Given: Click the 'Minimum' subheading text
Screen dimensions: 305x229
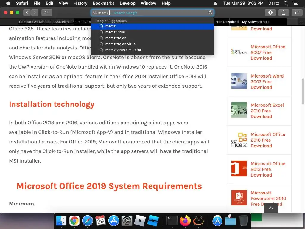Looking at the screenshot, I should coord(21,204).
